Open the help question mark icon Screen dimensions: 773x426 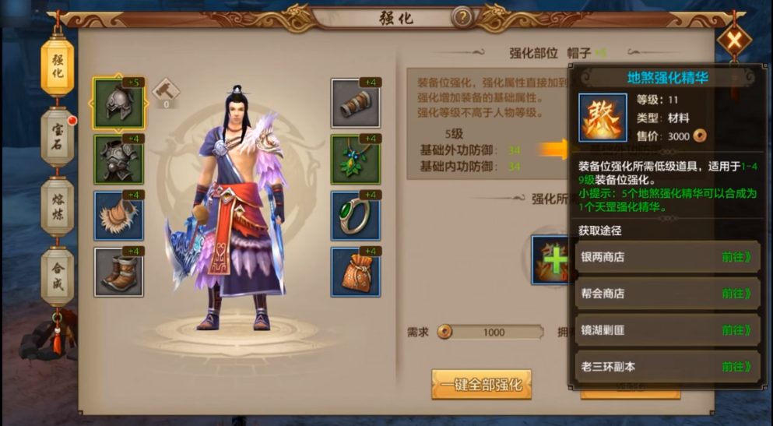pos(462,18)
